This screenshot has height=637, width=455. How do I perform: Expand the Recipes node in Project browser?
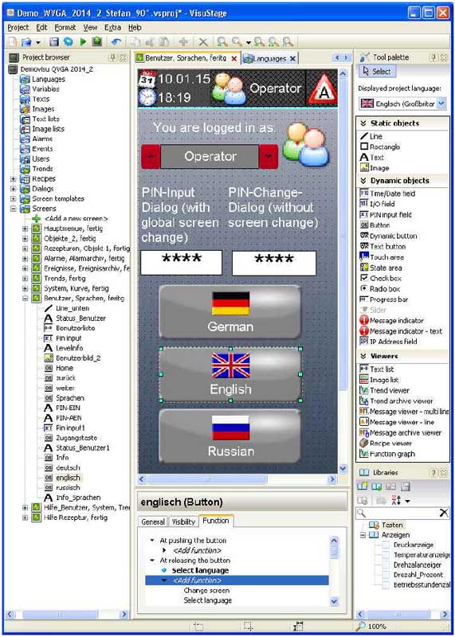click(15, 178)
